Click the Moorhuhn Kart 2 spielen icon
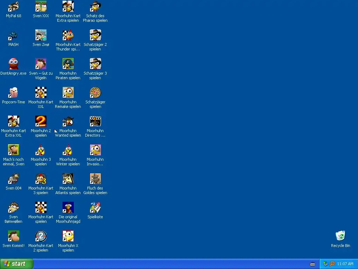This screenshot has width=358, height=269. coord(41,236)
